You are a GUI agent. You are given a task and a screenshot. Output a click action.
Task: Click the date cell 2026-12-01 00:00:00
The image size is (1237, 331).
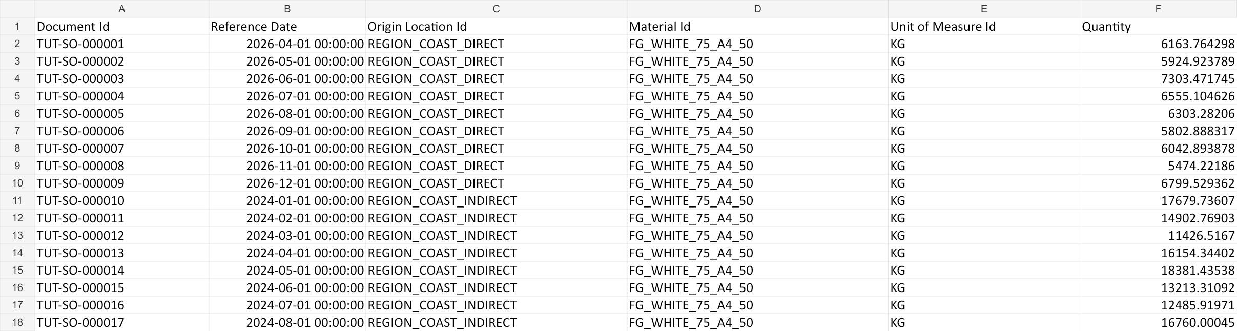(287, 183)
